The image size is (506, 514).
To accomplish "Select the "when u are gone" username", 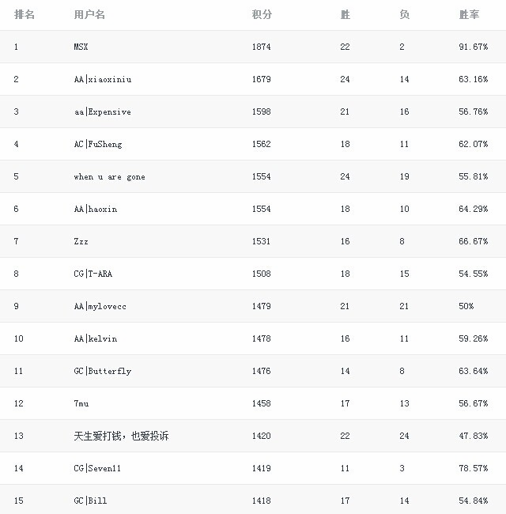I will click(x=109, y=177).
